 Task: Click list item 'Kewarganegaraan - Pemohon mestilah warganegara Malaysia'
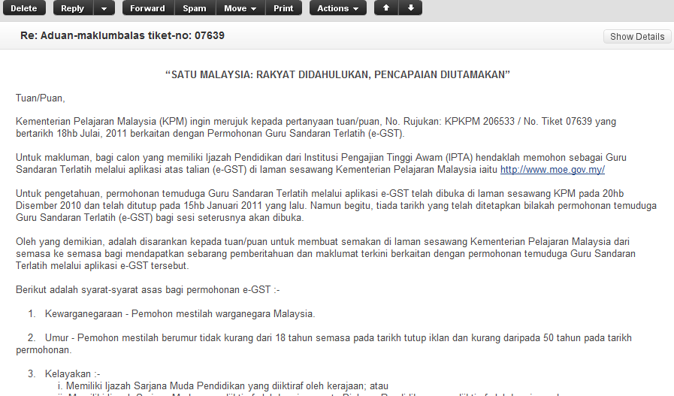pos(180,314)
